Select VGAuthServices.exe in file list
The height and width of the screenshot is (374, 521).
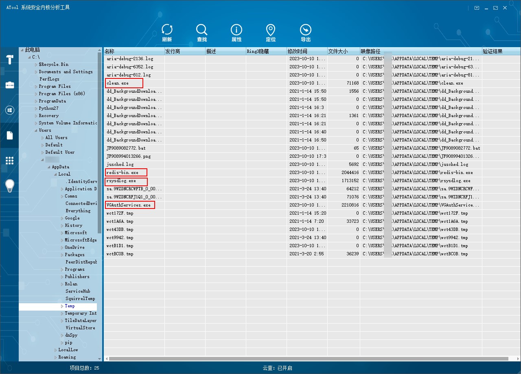coord(129,205)
